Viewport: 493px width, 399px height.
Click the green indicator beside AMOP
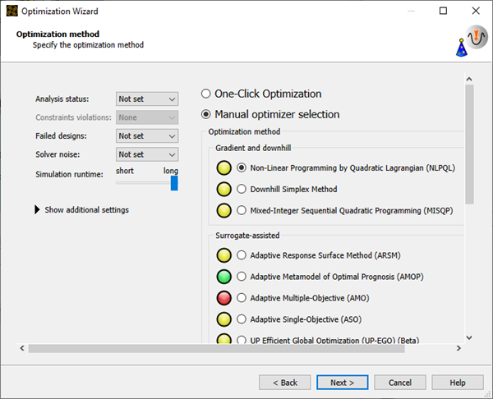pyautogui.click(x=223, y=276)
